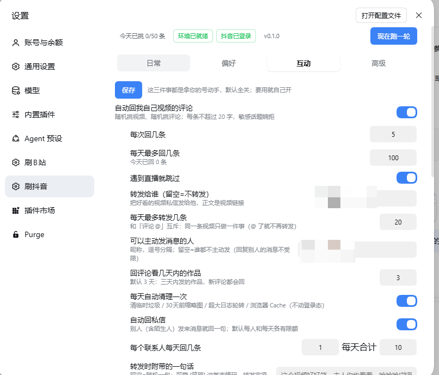Screen dimensions: 439x375
Task: Click the lock icon beside Purge
Action: tap(16, 234)
